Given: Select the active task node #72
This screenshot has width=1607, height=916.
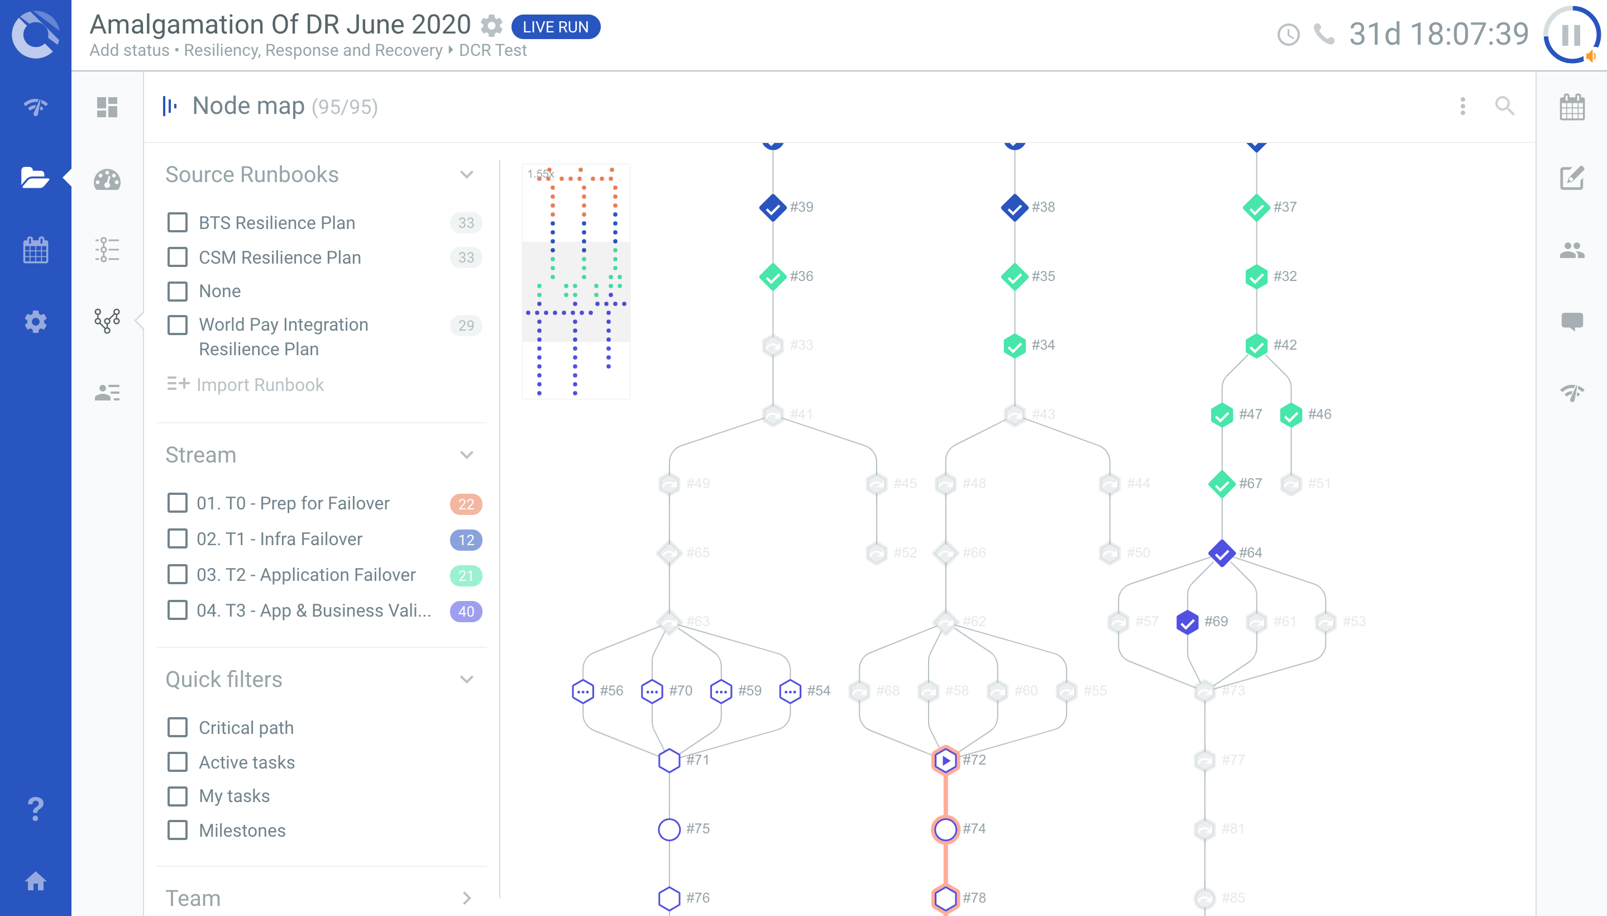Looking at the screenshot, I should tap(945, 760).
